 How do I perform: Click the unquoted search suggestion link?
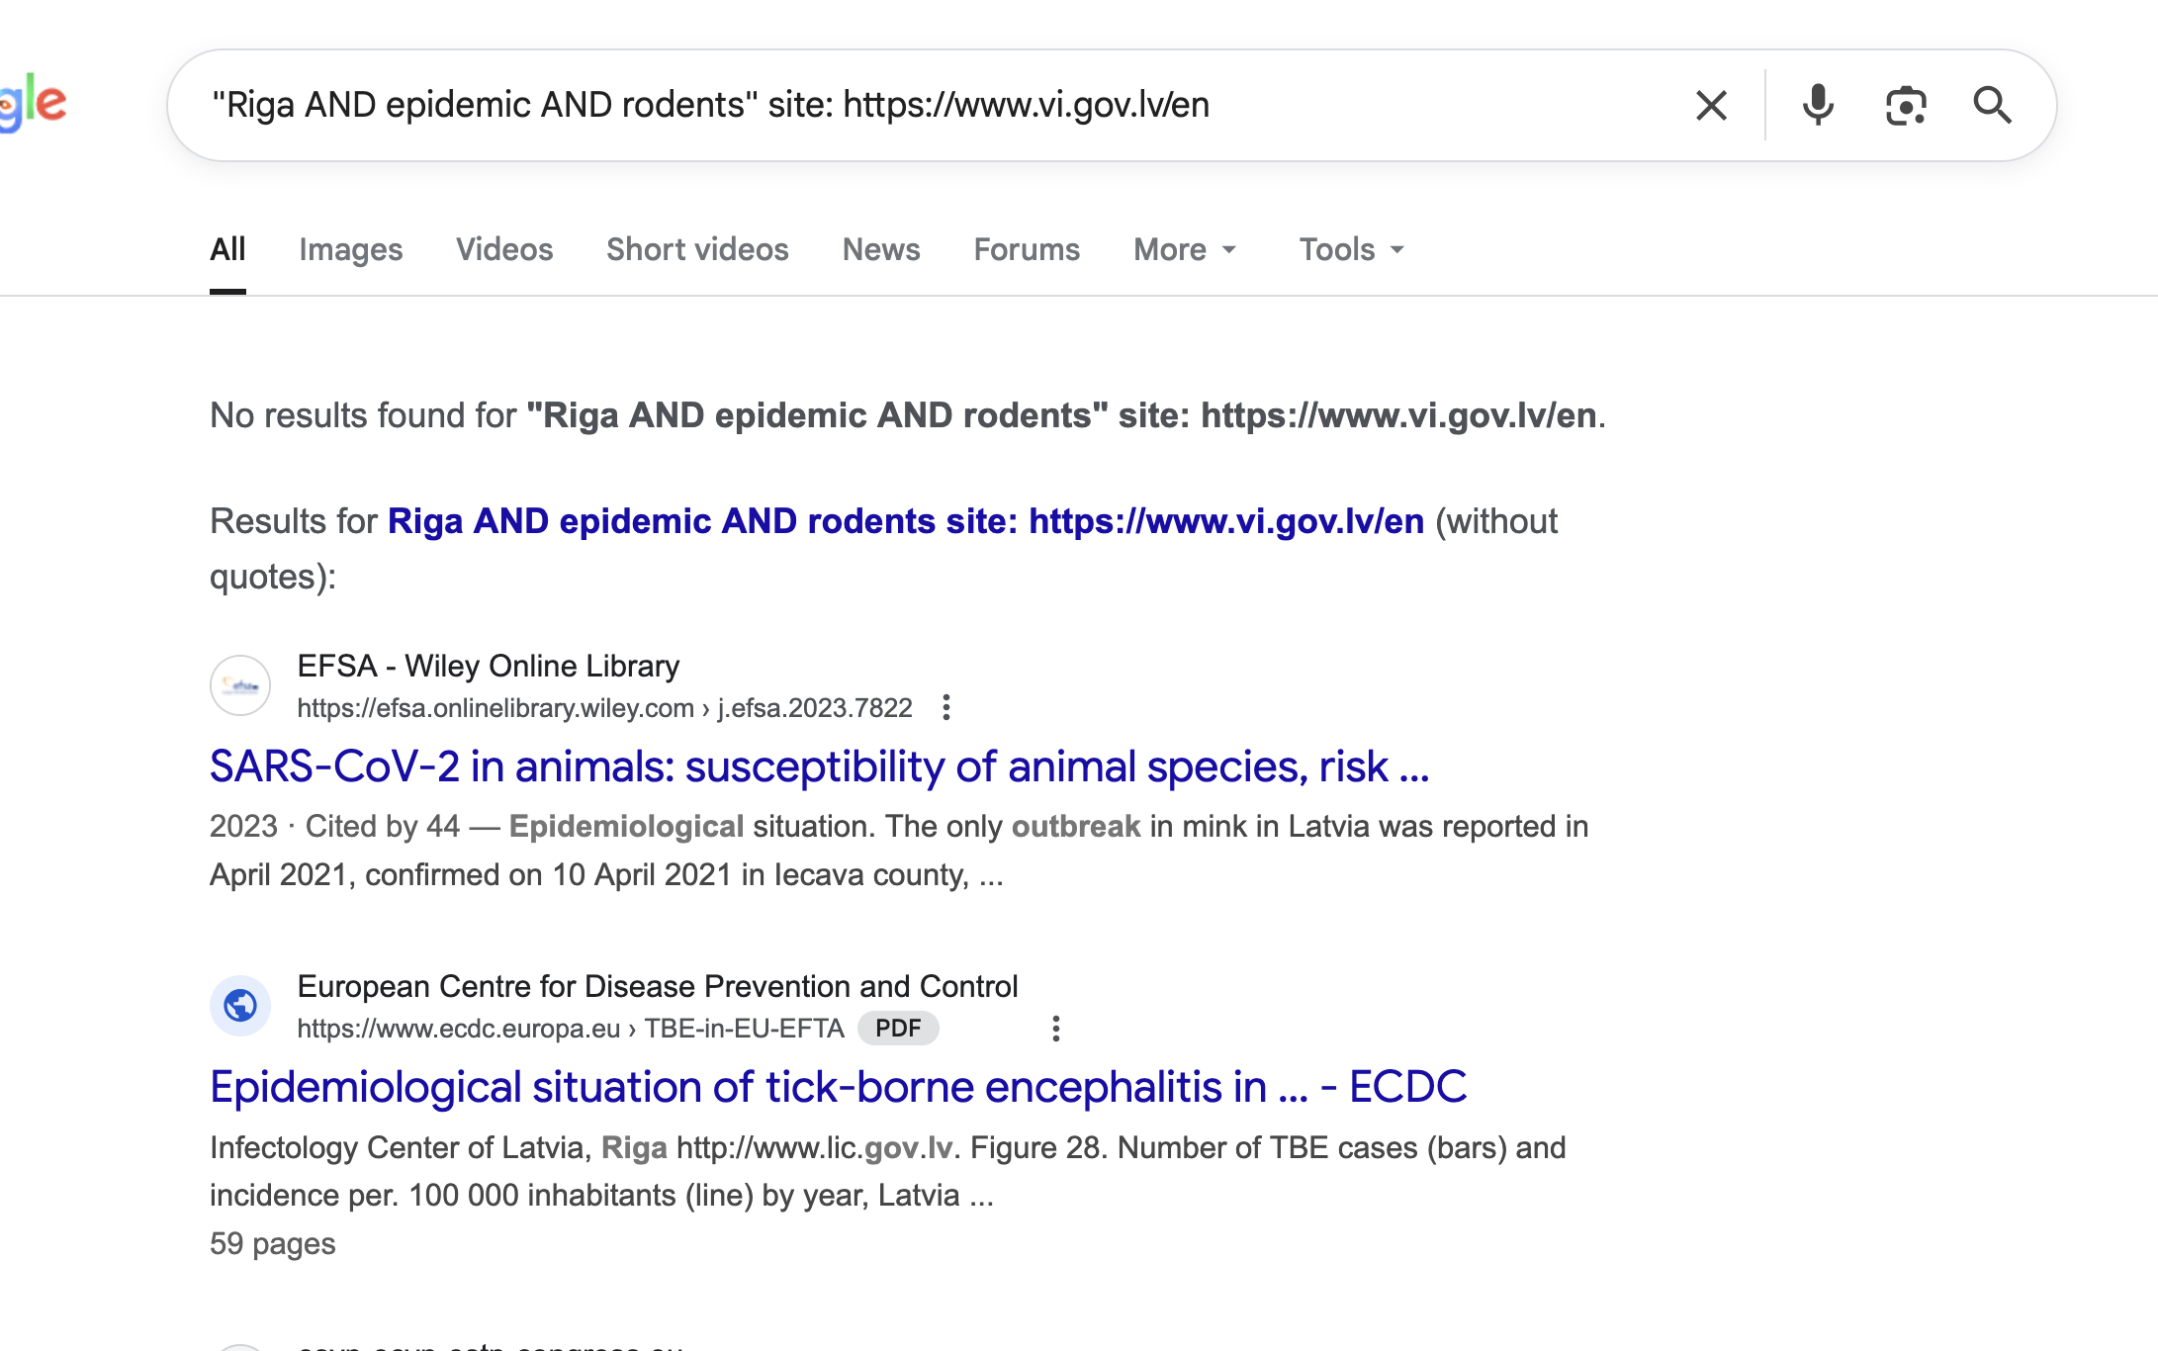[x=905, y=521]
